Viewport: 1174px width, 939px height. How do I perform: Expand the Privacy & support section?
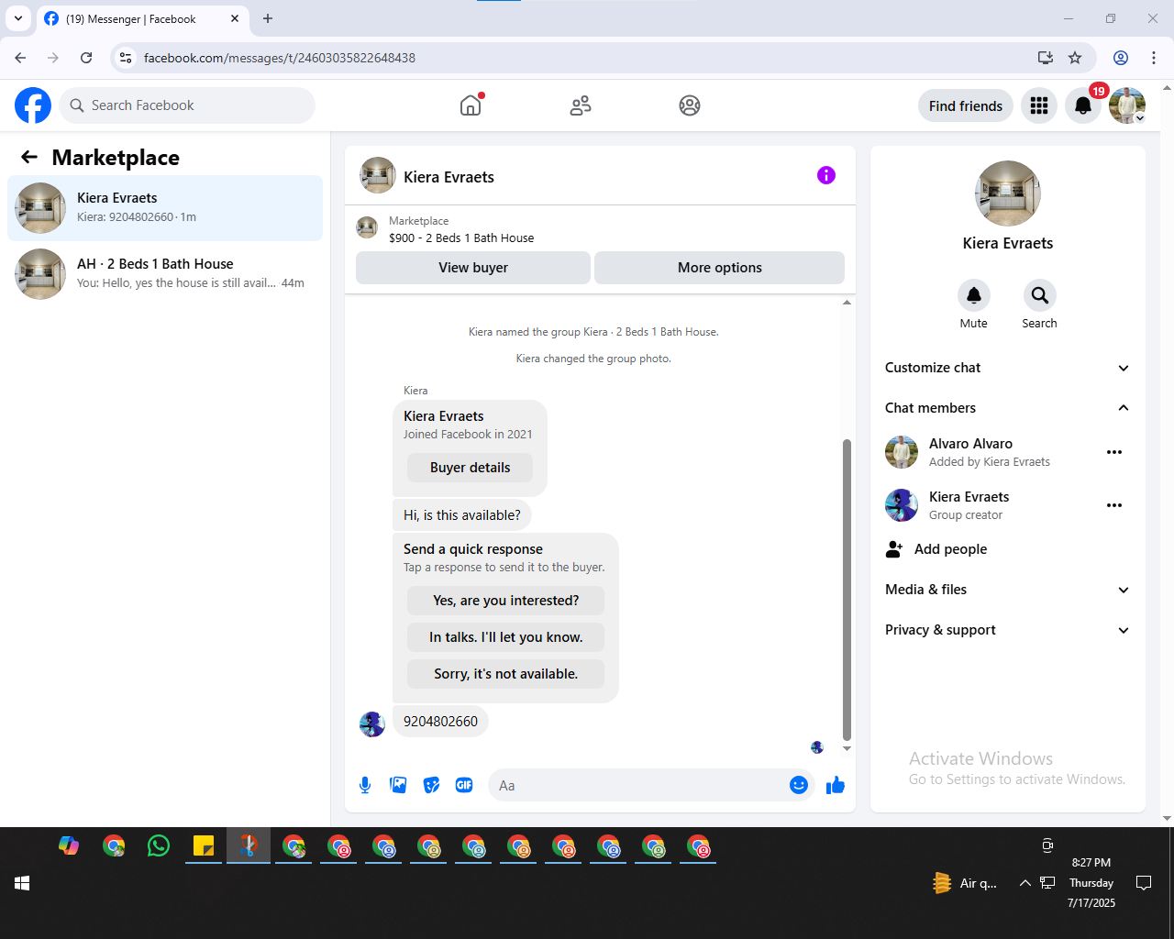[1007, 630]
